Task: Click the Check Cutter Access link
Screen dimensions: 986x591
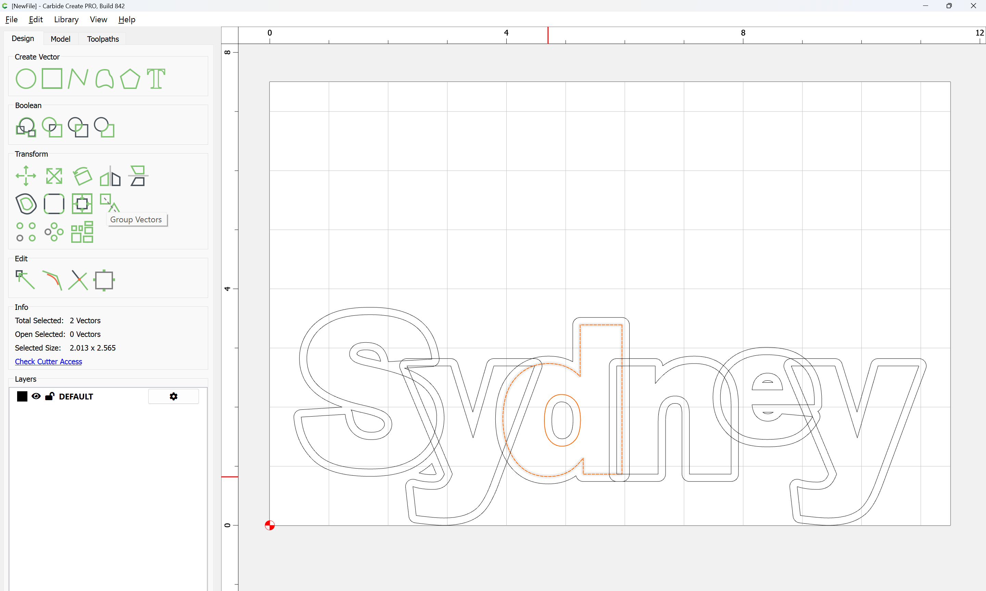Action: click(x=48, y=362)
